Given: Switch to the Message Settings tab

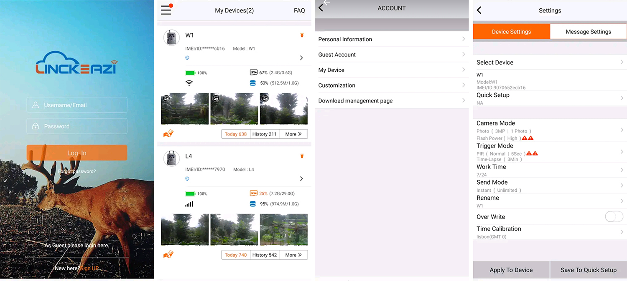Looking at the screenshot, I should (588, 32).
